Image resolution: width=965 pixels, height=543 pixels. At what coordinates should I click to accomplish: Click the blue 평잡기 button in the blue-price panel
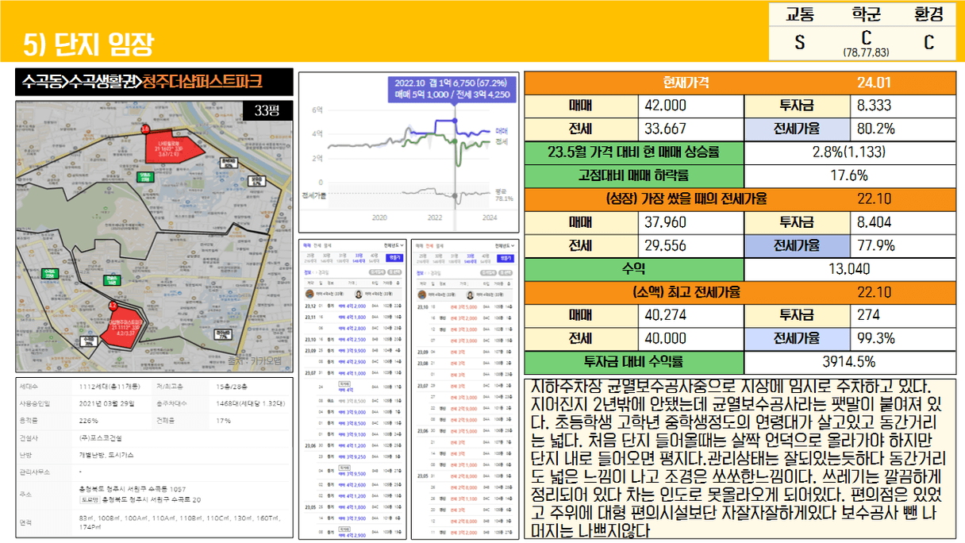pyautogui.click(x=394, y=257)
